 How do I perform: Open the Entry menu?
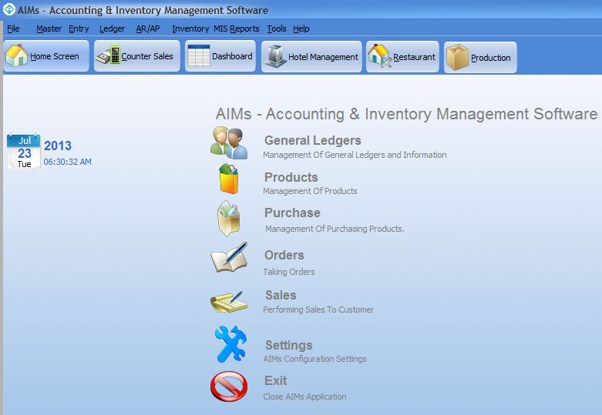coord(79,28)
